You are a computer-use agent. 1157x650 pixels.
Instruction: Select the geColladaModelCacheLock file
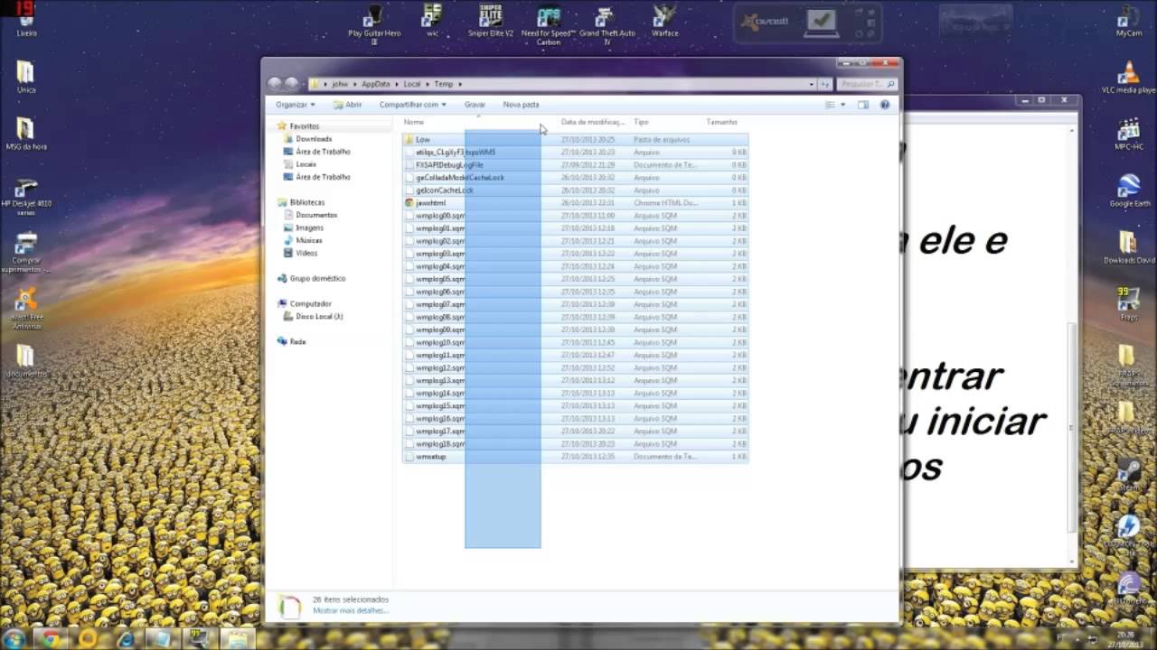pos(459,178)
